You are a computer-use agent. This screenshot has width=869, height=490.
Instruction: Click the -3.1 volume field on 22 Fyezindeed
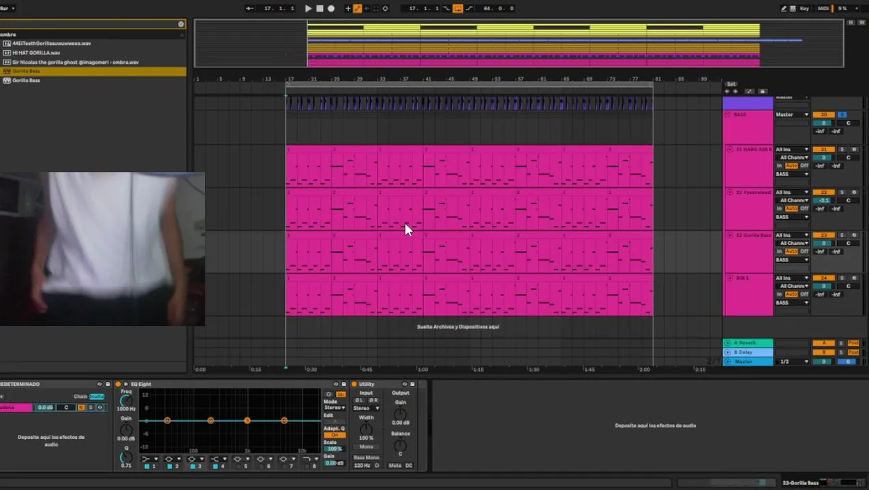824,200
